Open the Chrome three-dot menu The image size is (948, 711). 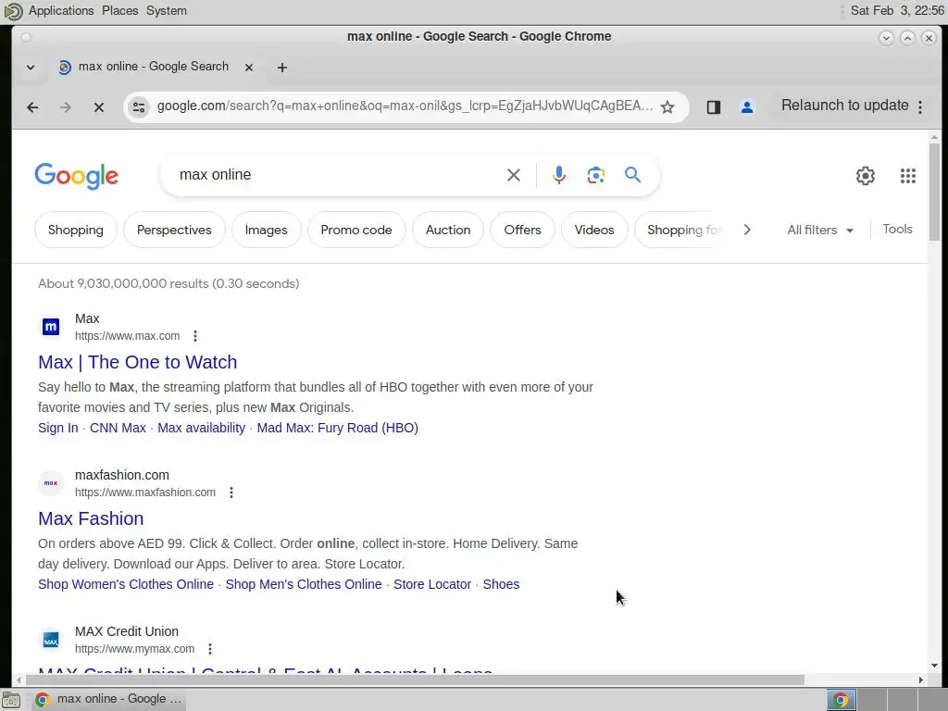click(920, 107)
